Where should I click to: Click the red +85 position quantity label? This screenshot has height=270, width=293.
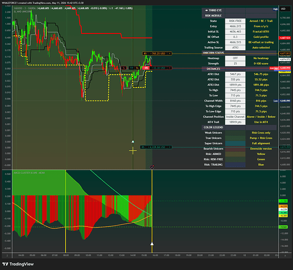coord(146,68)
